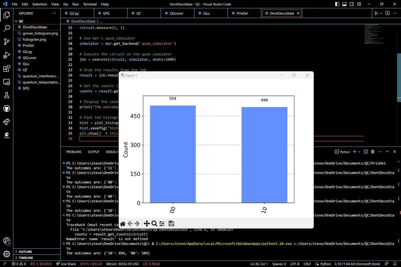Open the Run and Debug view
The height and width of the screenshot is (267, 401).
click(7, 55)
